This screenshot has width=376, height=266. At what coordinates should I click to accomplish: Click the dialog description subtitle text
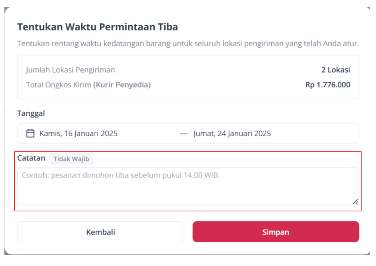tap(188, 43)
